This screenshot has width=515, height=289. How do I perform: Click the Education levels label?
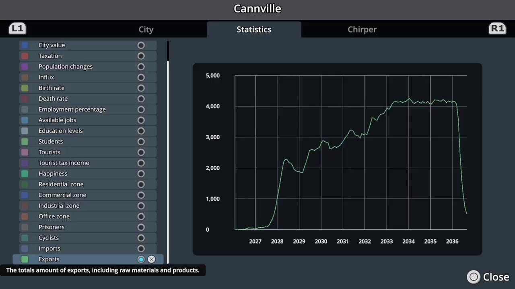(x=61, y=131)
